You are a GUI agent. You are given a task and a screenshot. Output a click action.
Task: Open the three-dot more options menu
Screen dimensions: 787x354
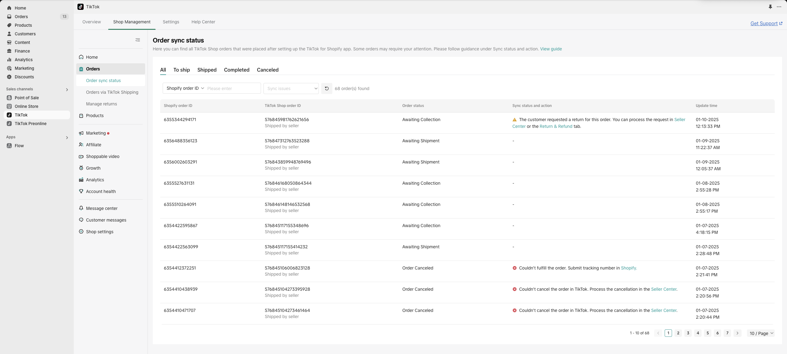coord(779,7)
